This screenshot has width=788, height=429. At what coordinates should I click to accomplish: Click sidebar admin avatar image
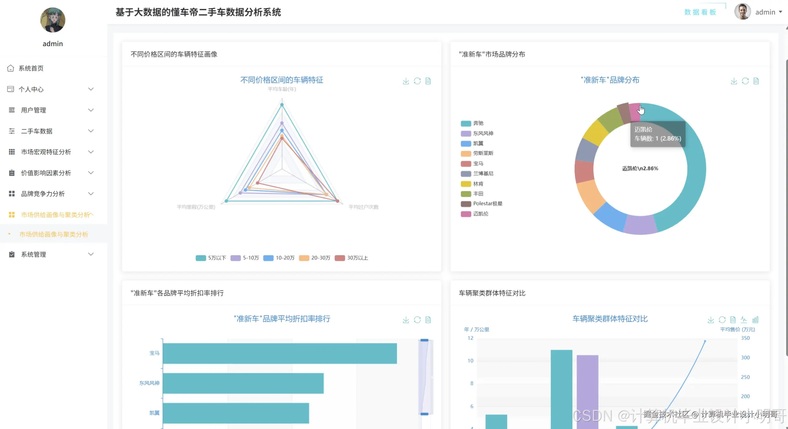pyautogui.click(x=53, y=20)
